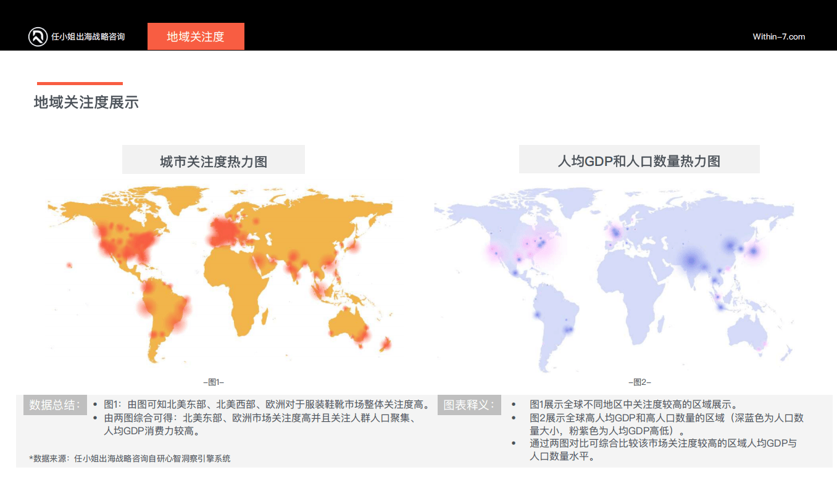Open the Within-7.com link
The width and height of the screenshot is (837, 491).
778,37
